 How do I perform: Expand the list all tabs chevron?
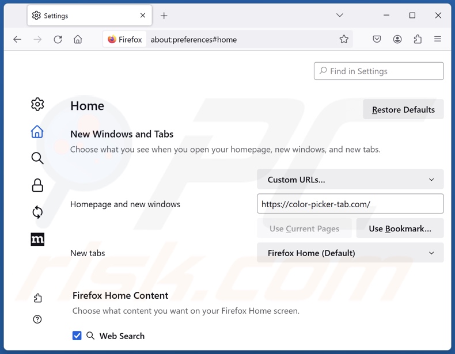coord(340,16)
